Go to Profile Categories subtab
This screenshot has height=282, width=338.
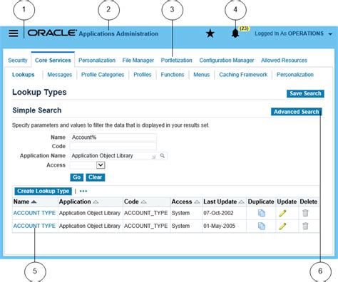[x=103, y=75]
